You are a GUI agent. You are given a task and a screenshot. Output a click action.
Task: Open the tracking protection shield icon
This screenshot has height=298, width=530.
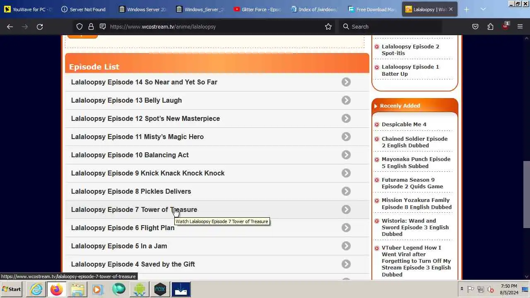click(79, 26)
